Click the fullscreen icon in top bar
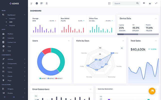Screen dimensions: 161x100 [x=109, y=3]
